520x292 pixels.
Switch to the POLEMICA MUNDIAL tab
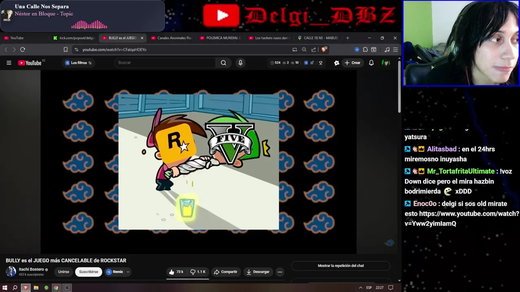click(220, 38)
